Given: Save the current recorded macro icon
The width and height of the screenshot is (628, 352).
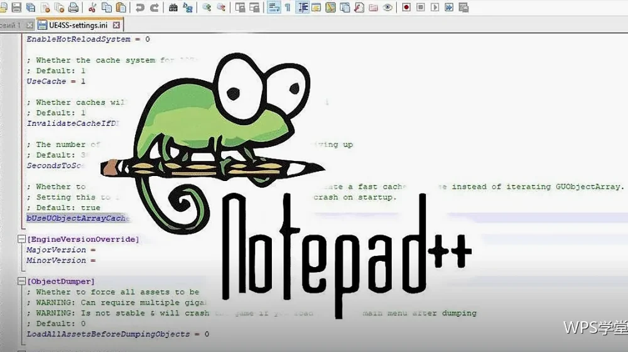Looking at the screenshot, I should 463,7.
